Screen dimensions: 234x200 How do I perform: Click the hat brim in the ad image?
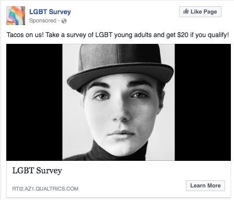pyautogui.click(x=120, y=77)
